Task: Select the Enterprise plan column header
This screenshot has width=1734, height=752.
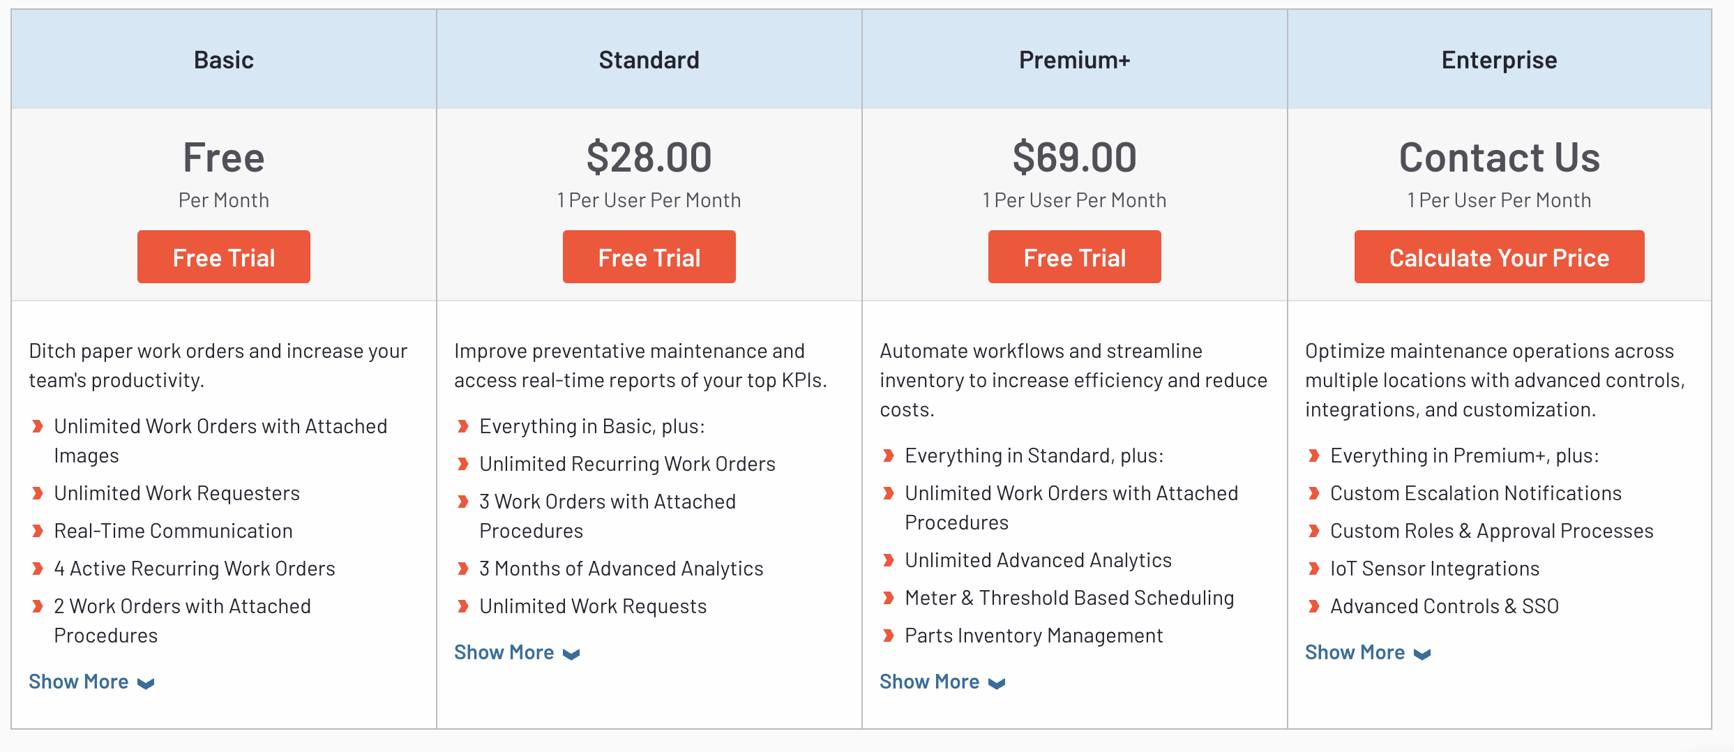Action: click(x=1498, y=60)
